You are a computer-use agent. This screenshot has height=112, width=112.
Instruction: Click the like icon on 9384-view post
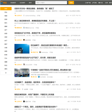coord(68,101)
